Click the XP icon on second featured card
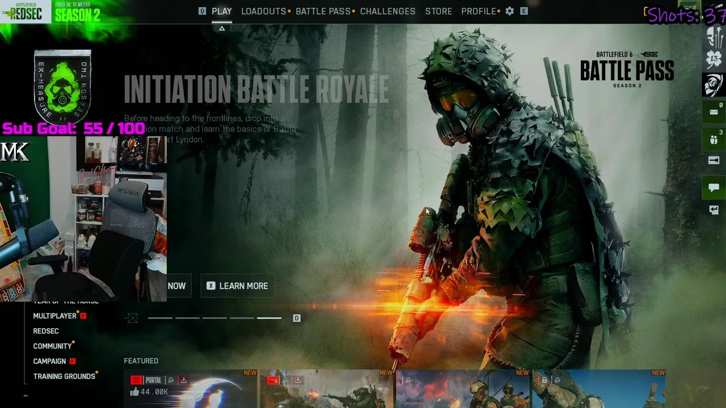This screenshot has width=726, height=408. [285, 380]
